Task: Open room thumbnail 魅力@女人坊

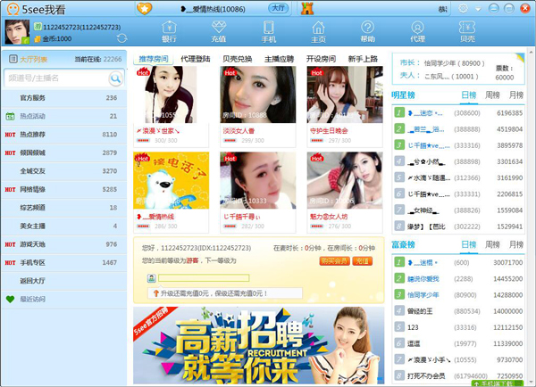Action: 345,180
